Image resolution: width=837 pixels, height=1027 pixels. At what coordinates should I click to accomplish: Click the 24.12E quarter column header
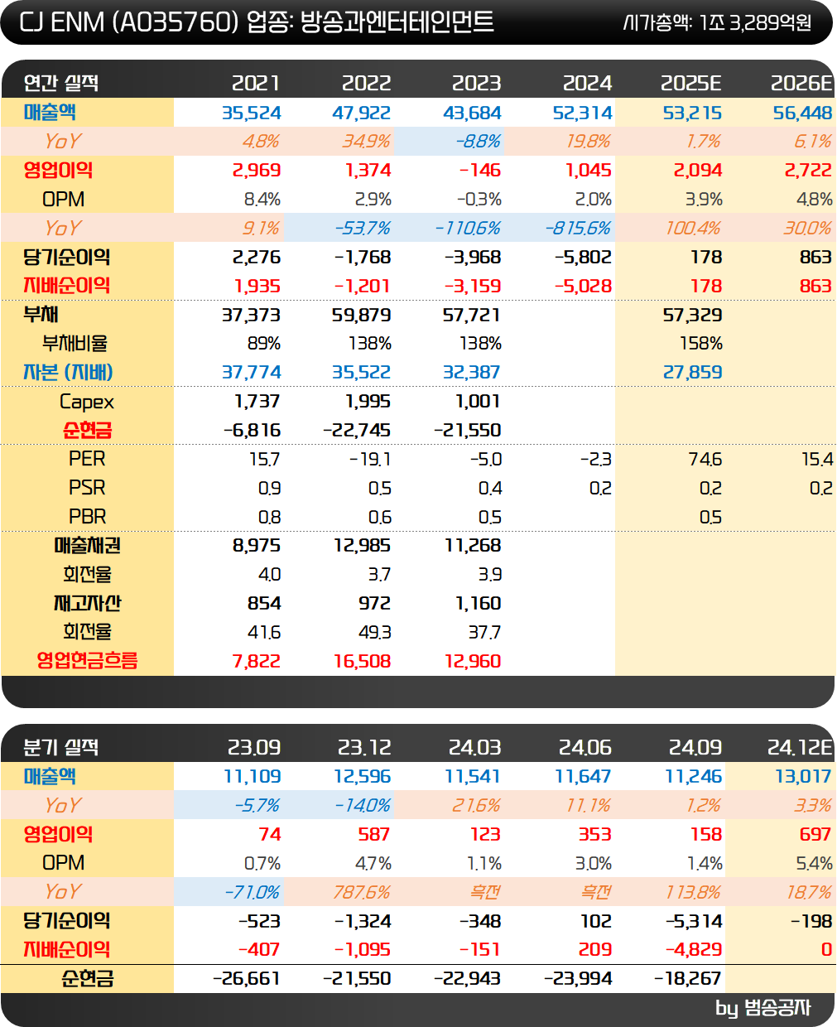pyautogui.click(x=800, y=747)
